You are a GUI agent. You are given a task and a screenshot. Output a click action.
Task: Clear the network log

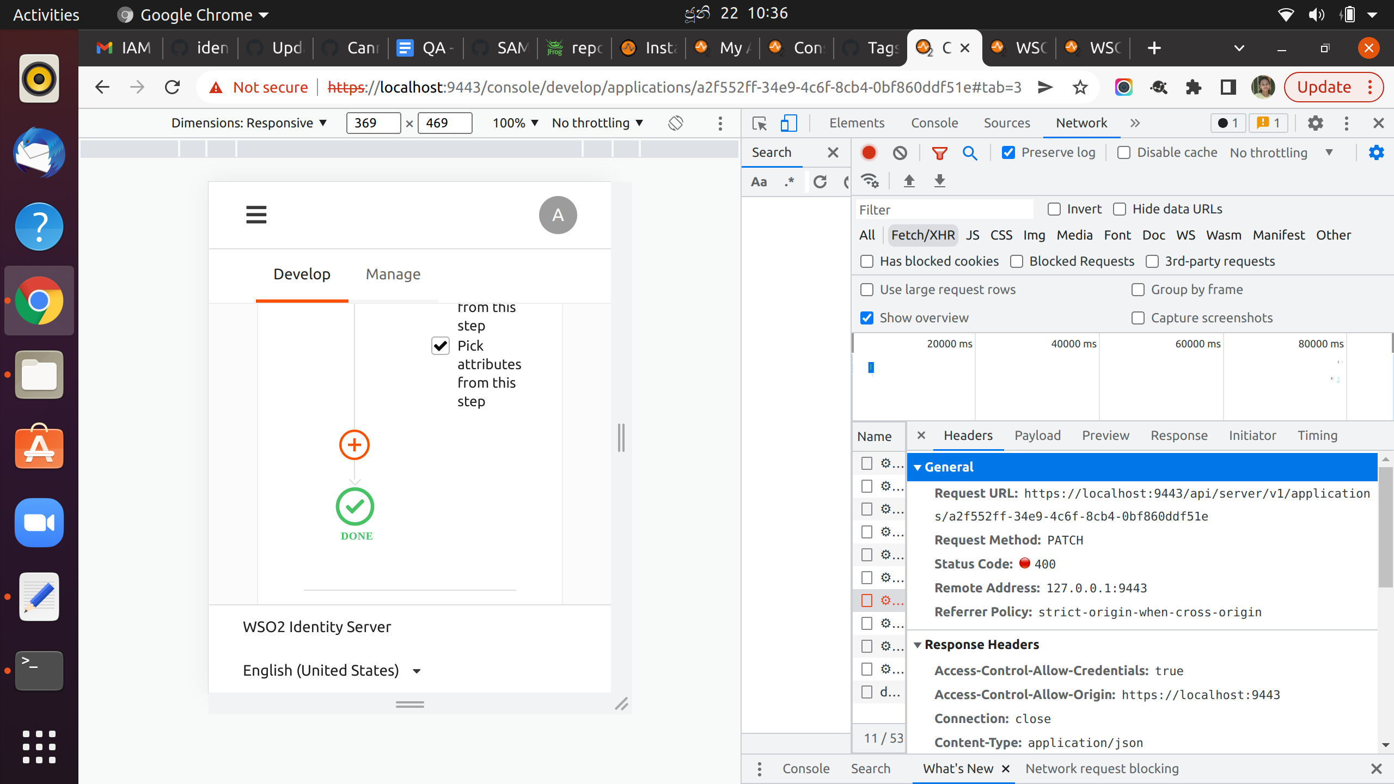click(900, 153)
